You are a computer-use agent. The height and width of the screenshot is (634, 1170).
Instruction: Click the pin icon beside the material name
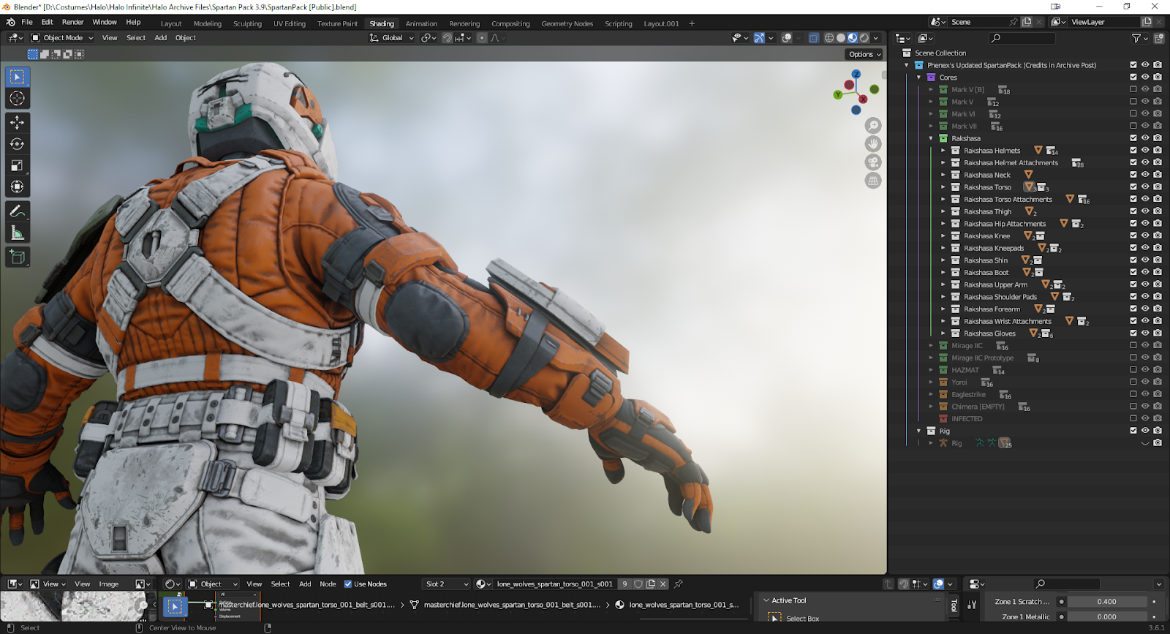click(x=679, y=584)
